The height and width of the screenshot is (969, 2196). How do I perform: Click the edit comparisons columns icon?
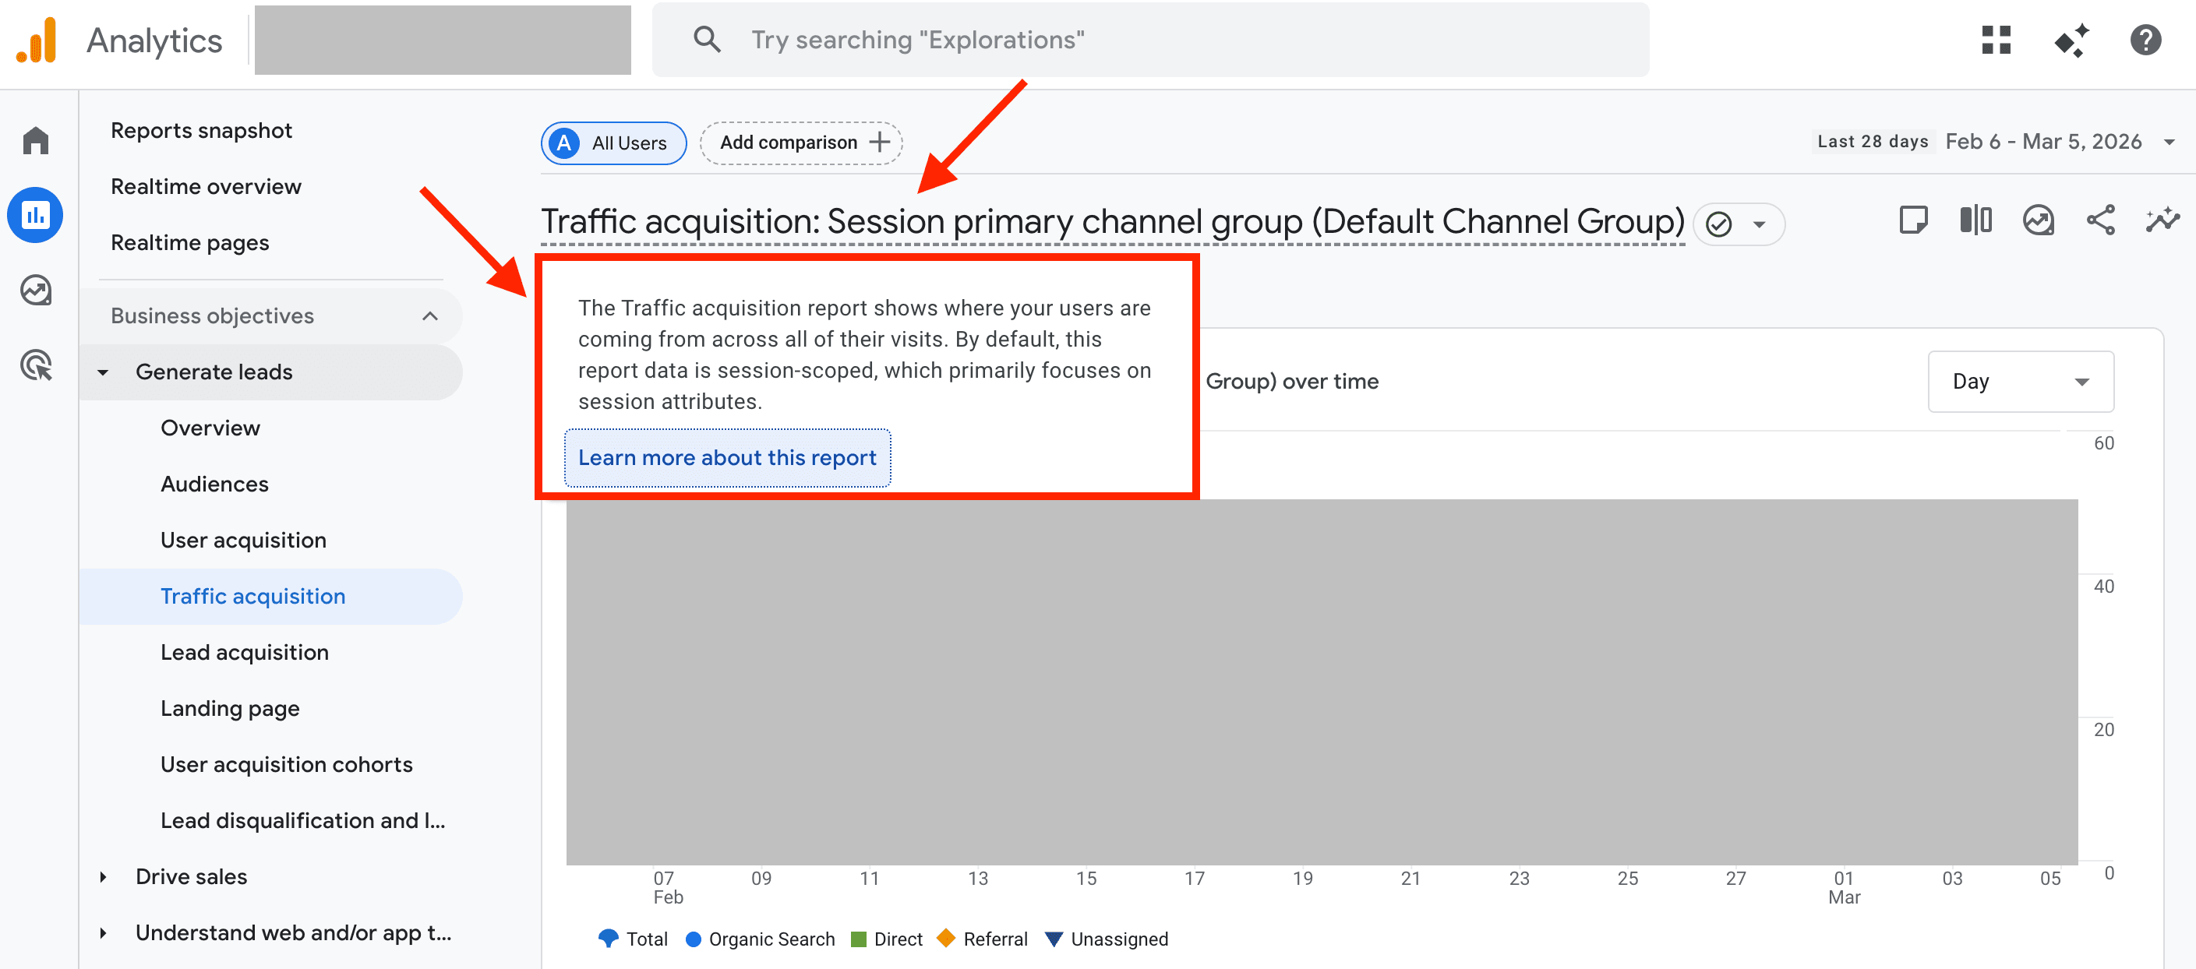click(1975, 220)
